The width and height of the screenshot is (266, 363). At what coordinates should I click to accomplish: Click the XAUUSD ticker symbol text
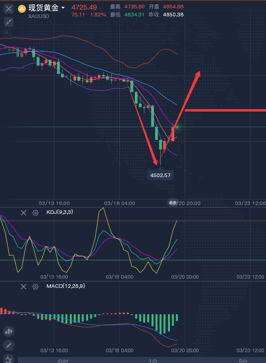(39, 16)
